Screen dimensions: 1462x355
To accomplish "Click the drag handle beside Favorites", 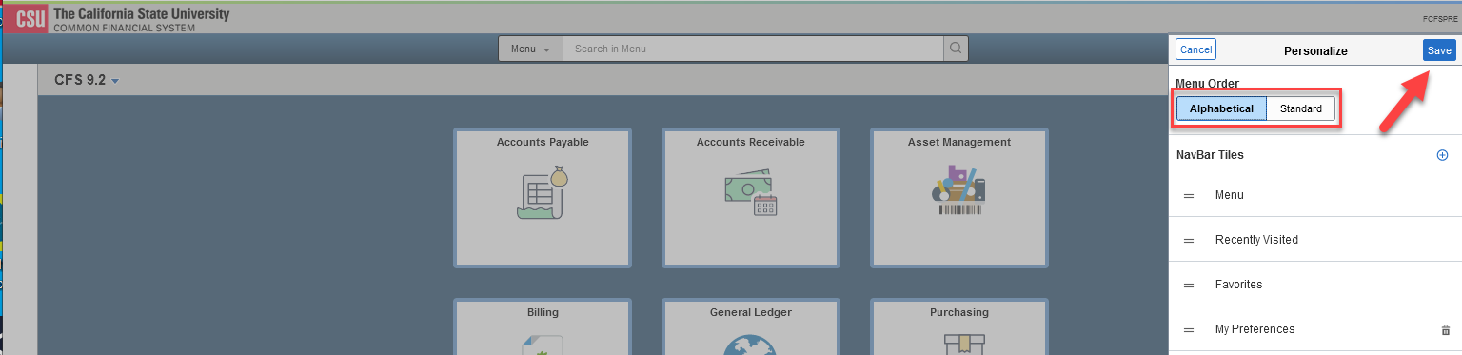I will tap(1189, 285).
